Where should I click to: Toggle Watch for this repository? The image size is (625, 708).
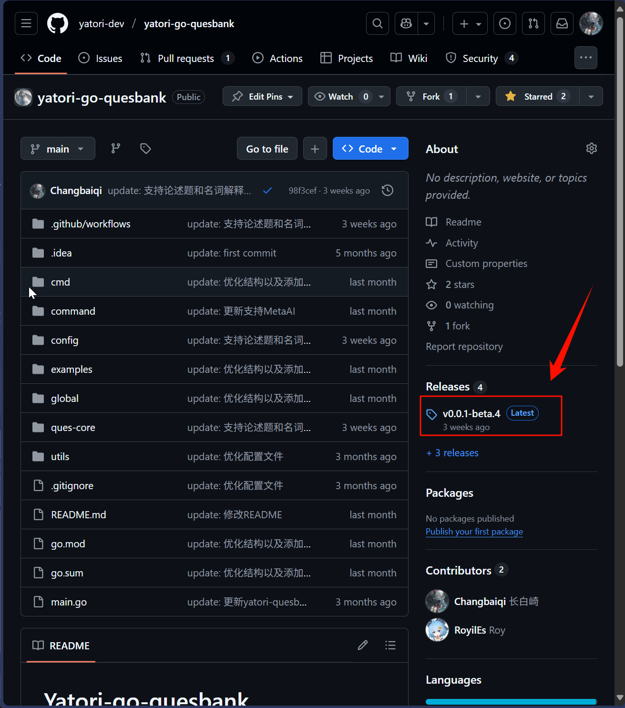coord(340,96)
